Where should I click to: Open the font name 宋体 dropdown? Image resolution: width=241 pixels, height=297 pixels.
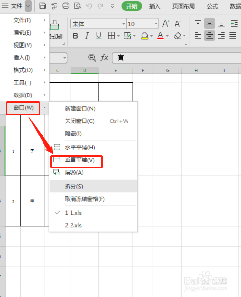(x=124, y=24)
